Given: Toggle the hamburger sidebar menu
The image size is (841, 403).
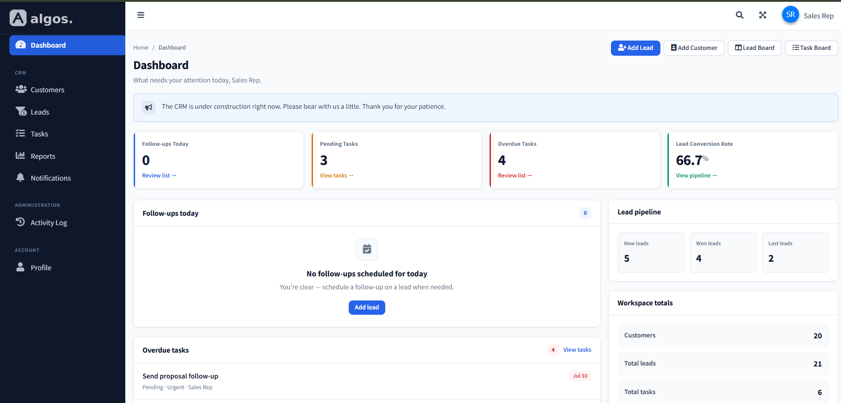Looking at the screenshot, I should pos(141,15).
